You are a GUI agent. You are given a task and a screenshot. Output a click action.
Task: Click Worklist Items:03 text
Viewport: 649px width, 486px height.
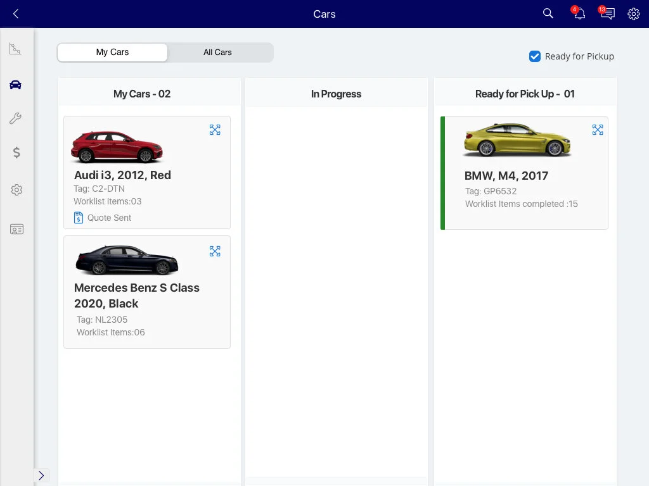pos(108,201)
